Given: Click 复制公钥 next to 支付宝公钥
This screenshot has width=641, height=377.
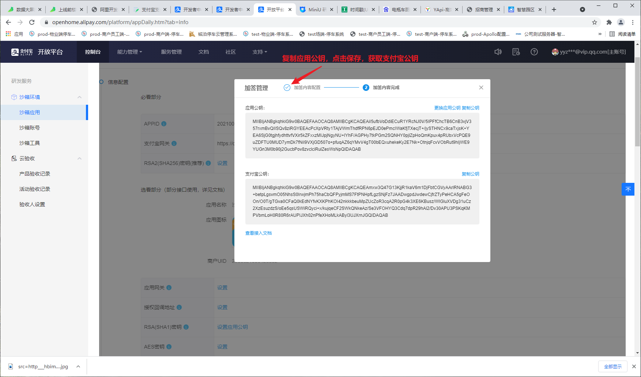Looking at the screenshot, I should pyautogui.click(x=471, y=174).
